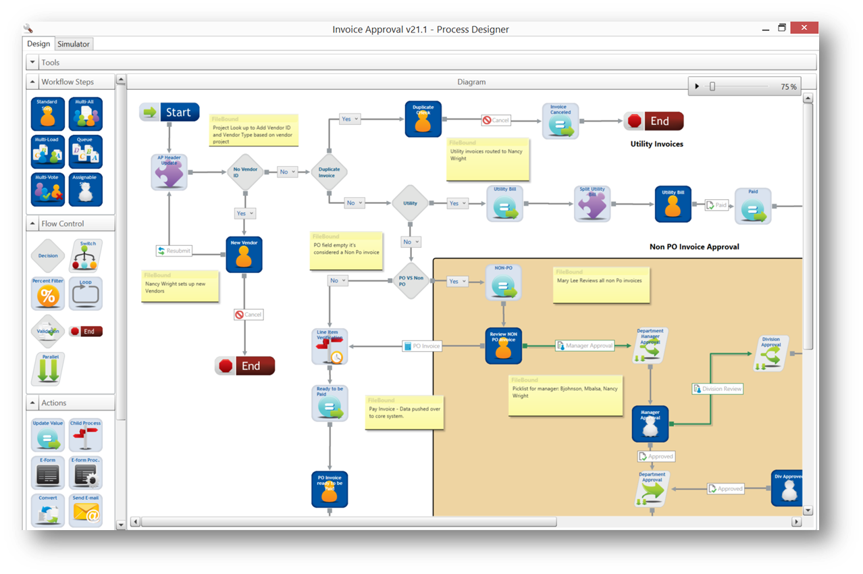This screenshot has width=863, height=574.
Task: Pick the Child Process action icon
Action: (86, 436)
